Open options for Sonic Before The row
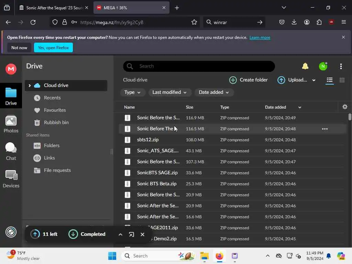This screenshot has width=352, height=264. (x=324, y=129)
